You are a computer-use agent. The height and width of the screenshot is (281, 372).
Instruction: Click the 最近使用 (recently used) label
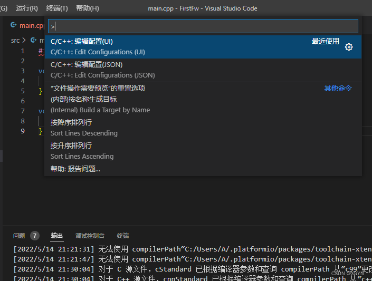click(325, 41)
